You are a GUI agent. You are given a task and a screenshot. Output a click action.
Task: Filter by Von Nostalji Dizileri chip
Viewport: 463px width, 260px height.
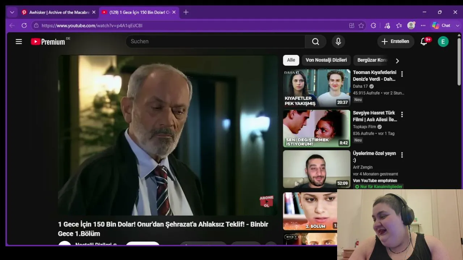[326, 60]
